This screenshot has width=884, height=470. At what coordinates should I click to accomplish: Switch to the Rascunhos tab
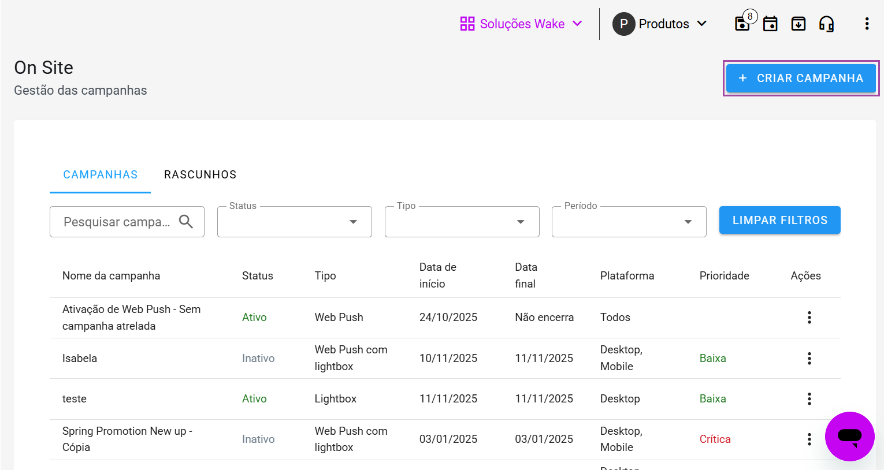click(200, 174)
